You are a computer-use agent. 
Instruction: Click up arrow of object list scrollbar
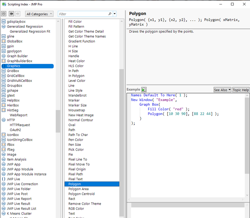pos(58,21)
